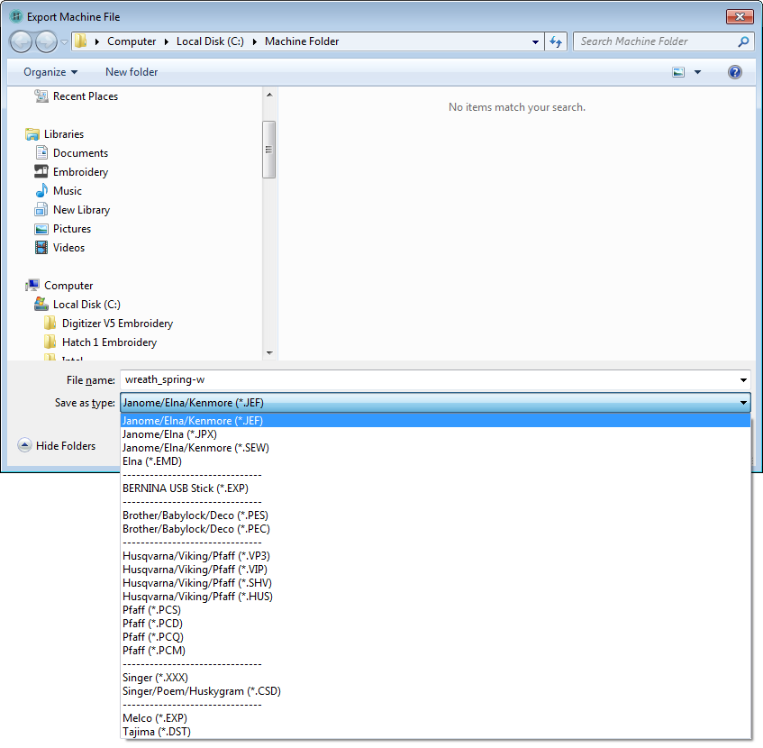Viewport: 763px width, 748px height.
Task: Click navigation pane scroll down arrow
Action: point(269,353)
